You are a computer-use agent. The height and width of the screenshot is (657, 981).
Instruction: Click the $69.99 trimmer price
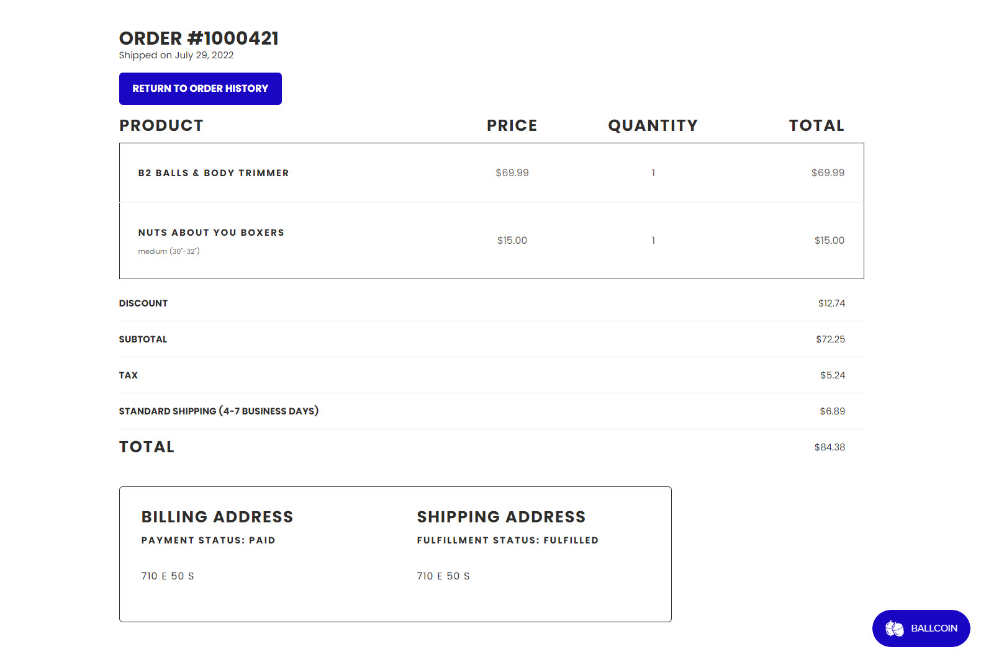click(x=512, y=173)
